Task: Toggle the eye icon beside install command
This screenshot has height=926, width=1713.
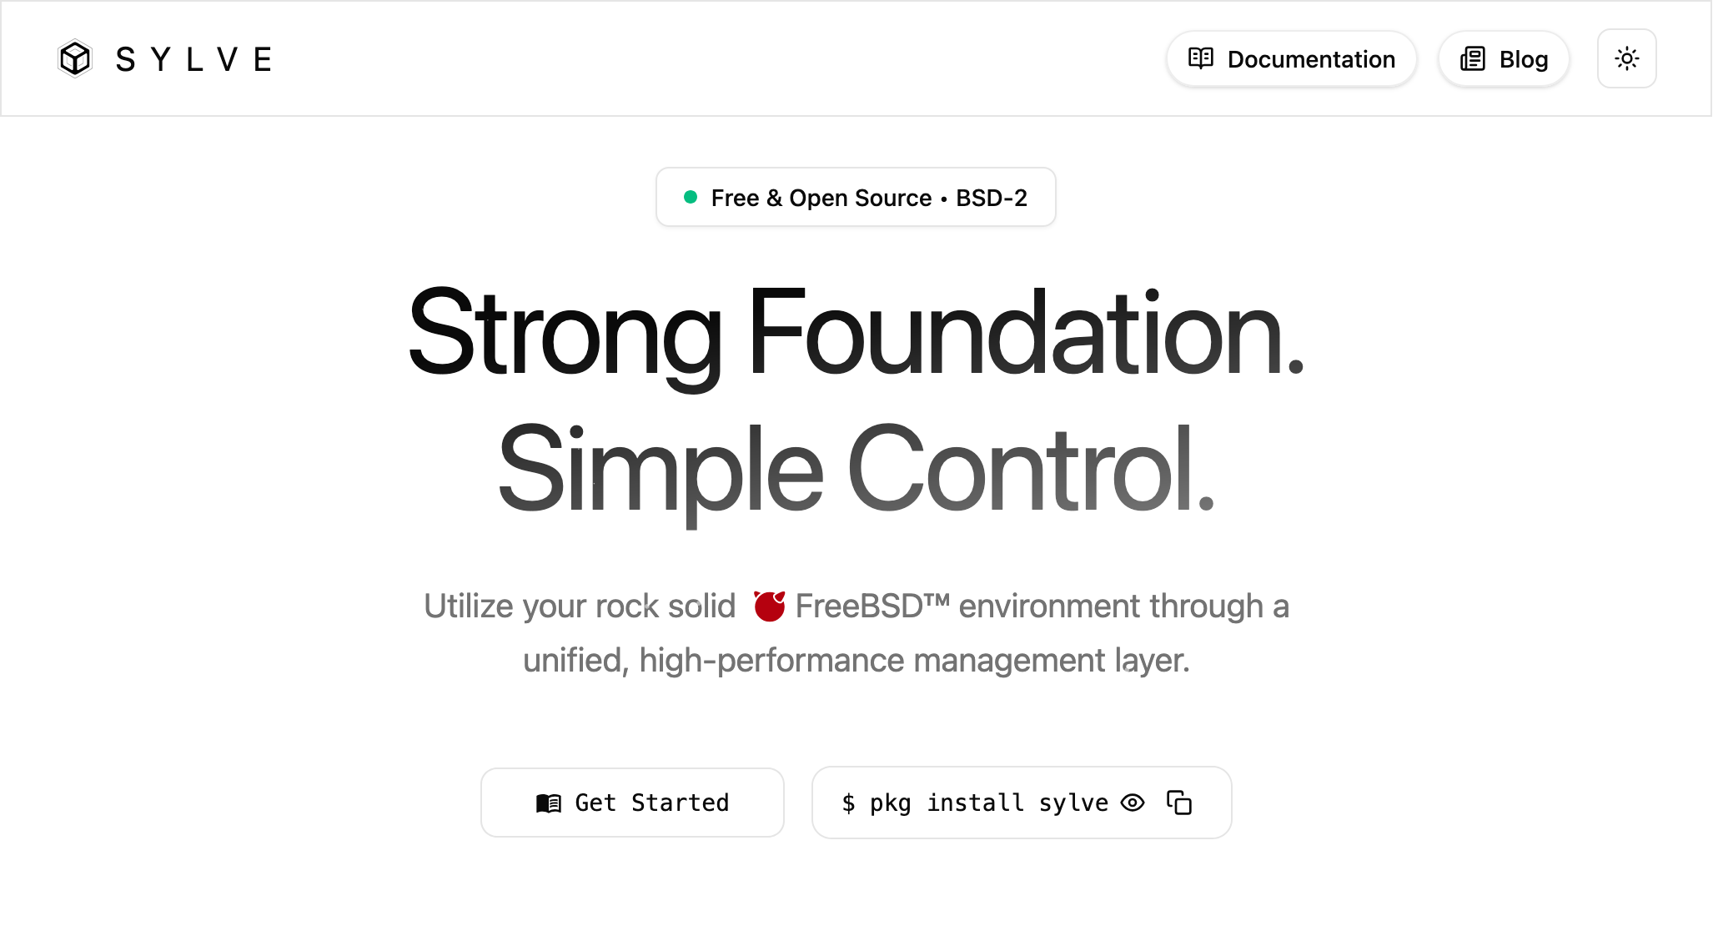Action: tap(1132, 803)
